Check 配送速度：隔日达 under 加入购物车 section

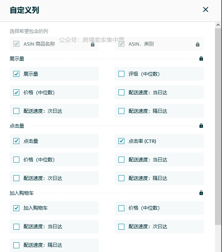coord(16,245)
